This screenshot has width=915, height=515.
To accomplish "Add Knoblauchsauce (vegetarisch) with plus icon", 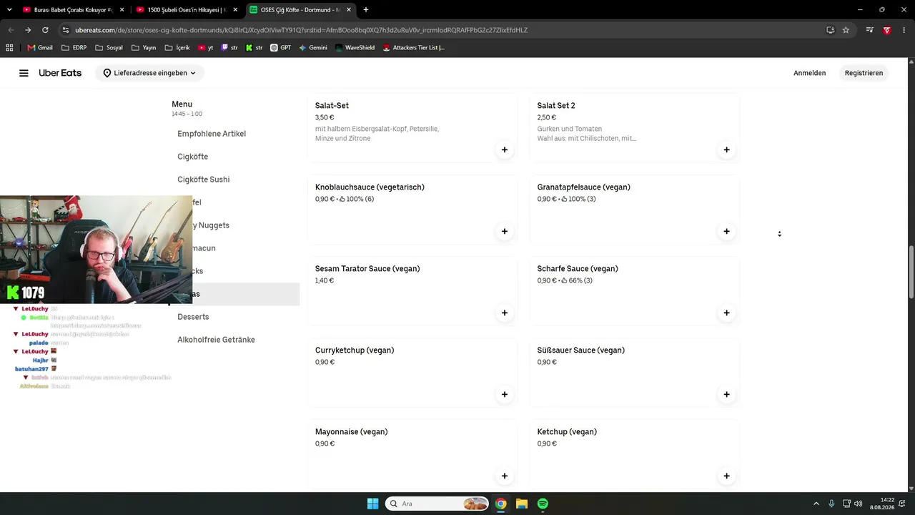I will point(505,231).
